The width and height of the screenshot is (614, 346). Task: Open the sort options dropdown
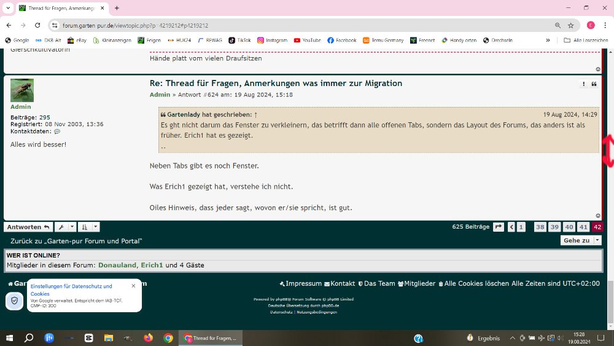(89, 227)
